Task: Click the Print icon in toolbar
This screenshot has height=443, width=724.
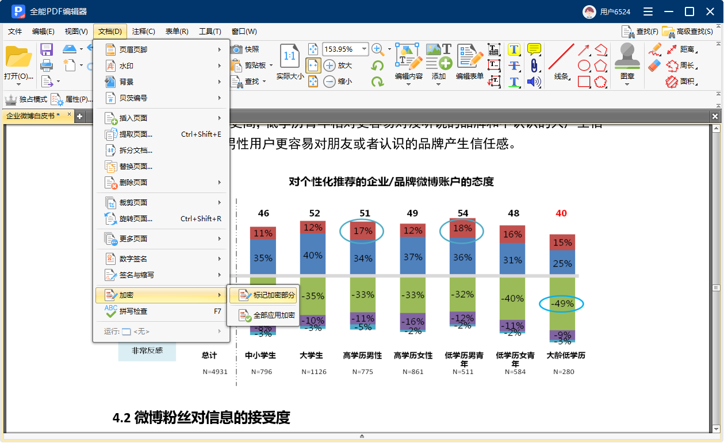Action: [47, 65]
